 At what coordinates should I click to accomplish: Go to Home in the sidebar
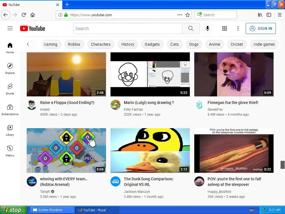coord(10,48)
